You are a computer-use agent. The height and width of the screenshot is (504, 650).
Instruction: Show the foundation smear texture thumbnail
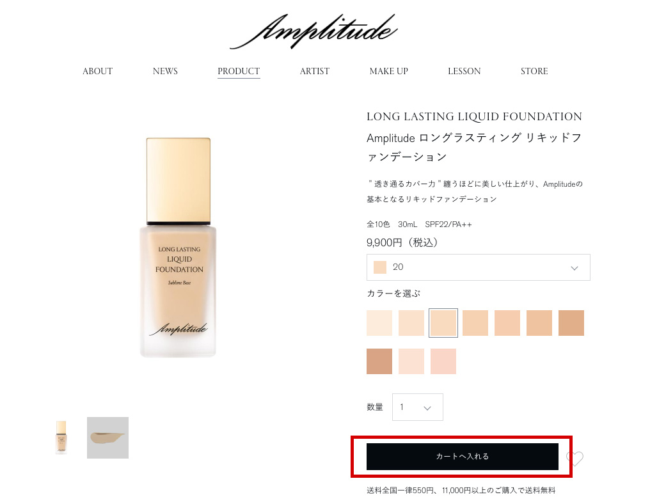tap(107, 437)
